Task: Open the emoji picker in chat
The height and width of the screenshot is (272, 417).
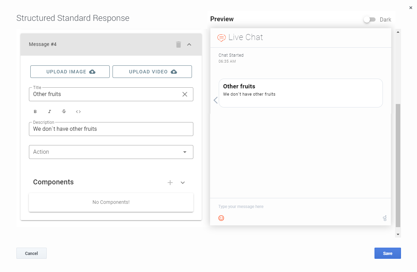Action: 221,218
